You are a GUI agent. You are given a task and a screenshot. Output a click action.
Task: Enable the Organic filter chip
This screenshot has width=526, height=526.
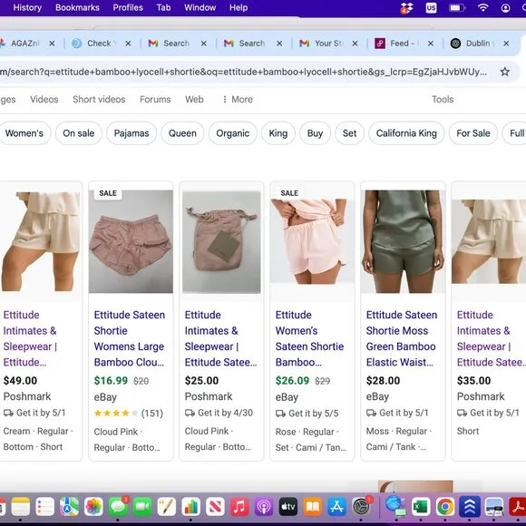(232, 133)
